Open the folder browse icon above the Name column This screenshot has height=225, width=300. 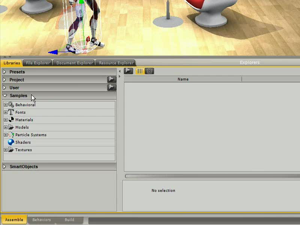129,71
